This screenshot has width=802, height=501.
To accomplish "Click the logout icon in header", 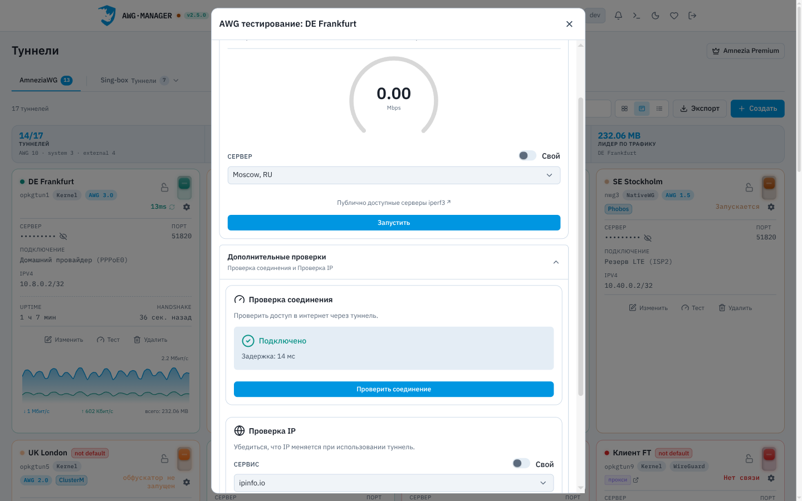I will [692, 16].
